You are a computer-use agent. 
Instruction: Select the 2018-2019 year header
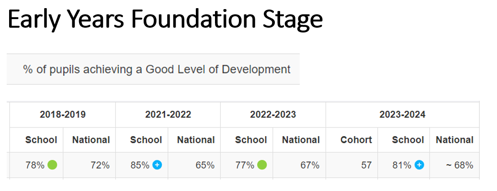point(63,115)
